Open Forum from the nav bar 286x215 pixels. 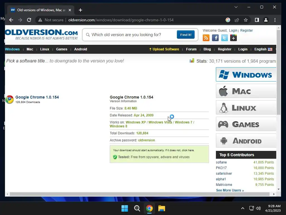point(191,49)
